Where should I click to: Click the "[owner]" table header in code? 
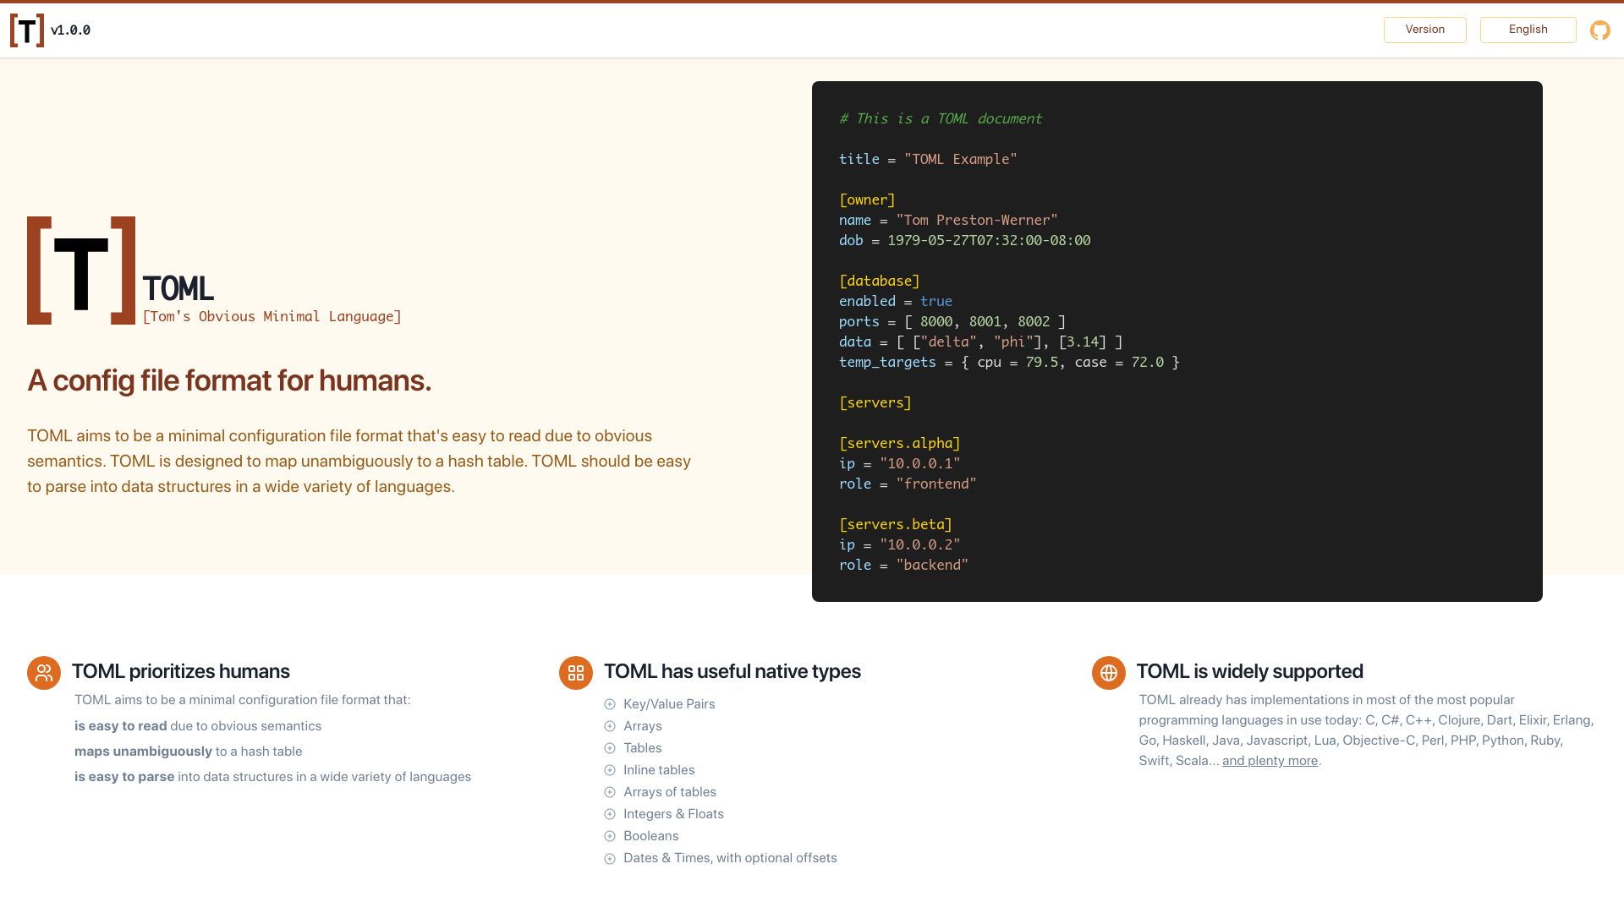pyautogui.click(x=867, y=200)
